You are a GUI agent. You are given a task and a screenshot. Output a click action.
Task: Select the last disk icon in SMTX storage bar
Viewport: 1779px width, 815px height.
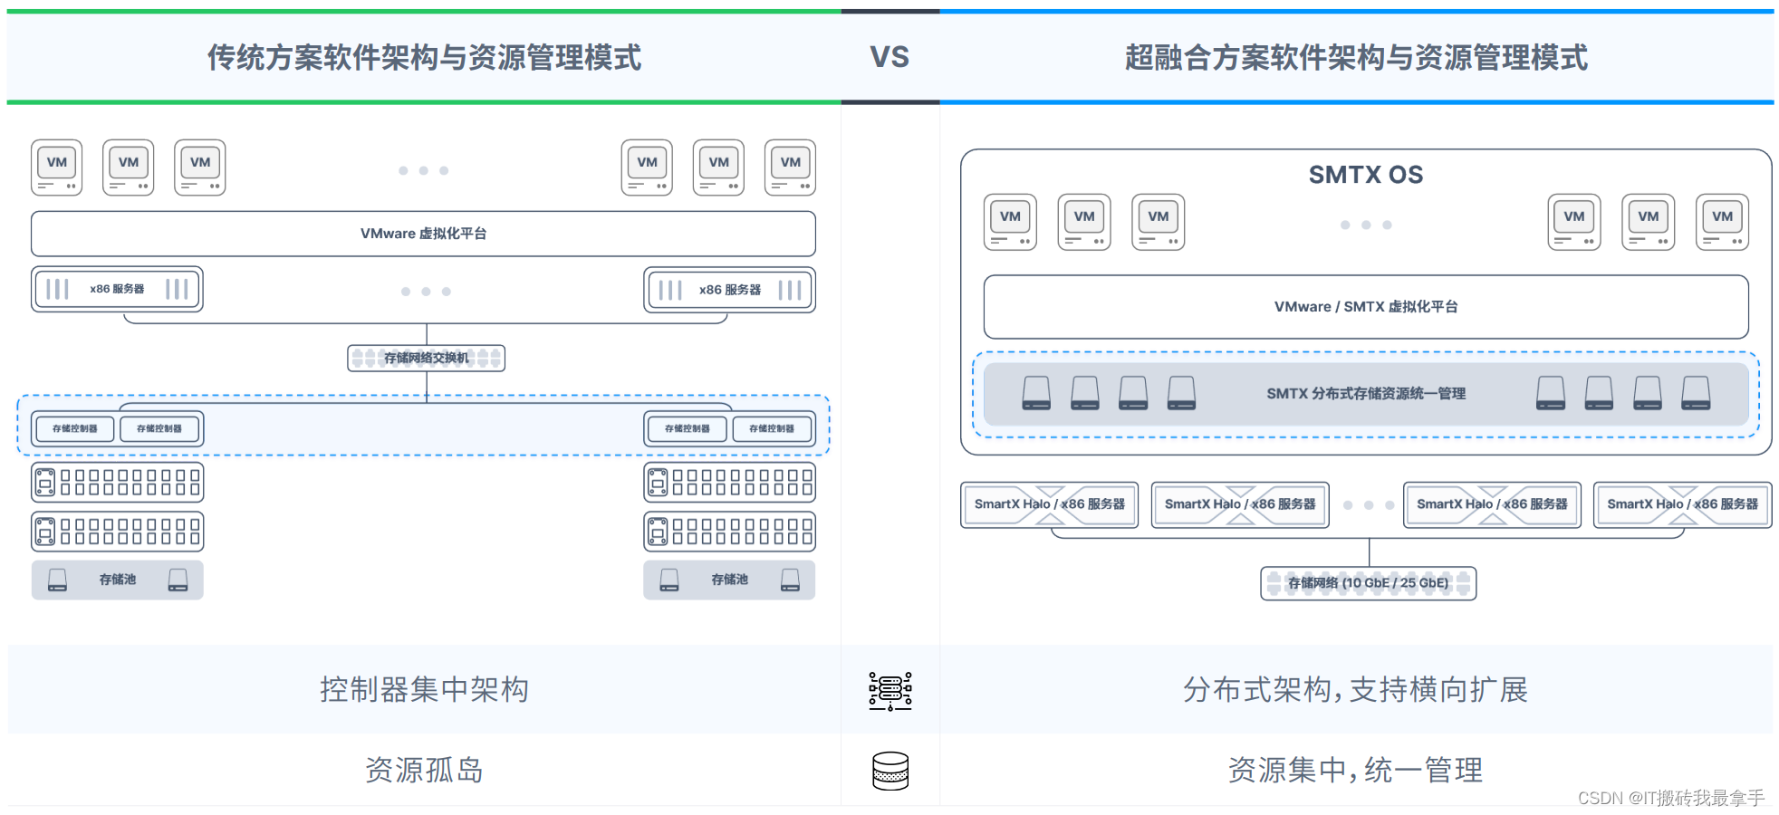(x=1696, y=393)
